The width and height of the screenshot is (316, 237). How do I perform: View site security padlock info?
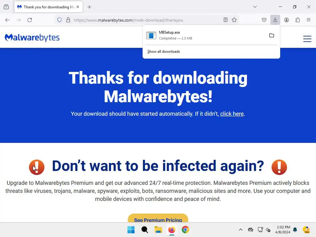(68, 20)
